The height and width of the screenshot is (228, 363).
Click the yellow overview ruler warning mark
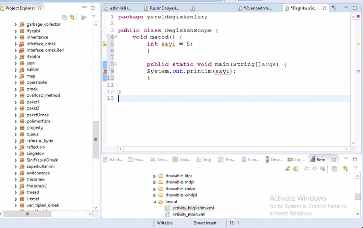358,44
